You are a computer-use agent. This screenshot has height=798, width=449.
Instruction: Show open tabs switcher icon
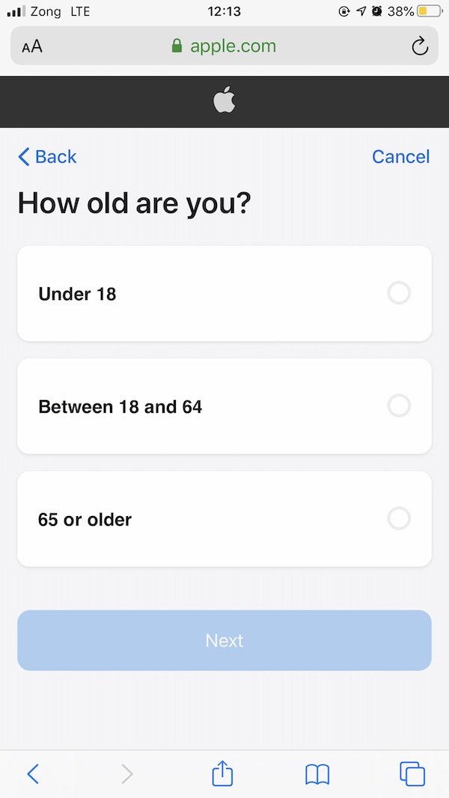pos(412,773)
